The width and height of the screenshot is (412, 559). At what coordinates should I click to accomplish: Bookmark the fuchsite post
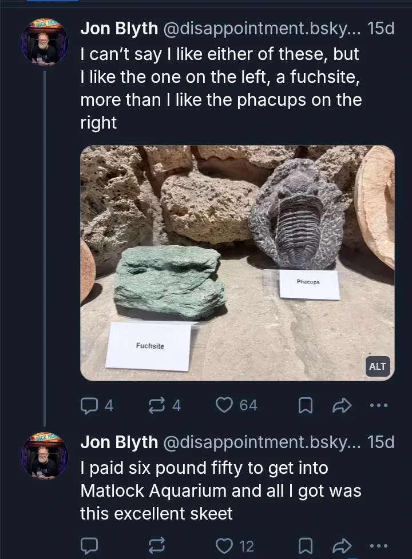tap(306, 405)
